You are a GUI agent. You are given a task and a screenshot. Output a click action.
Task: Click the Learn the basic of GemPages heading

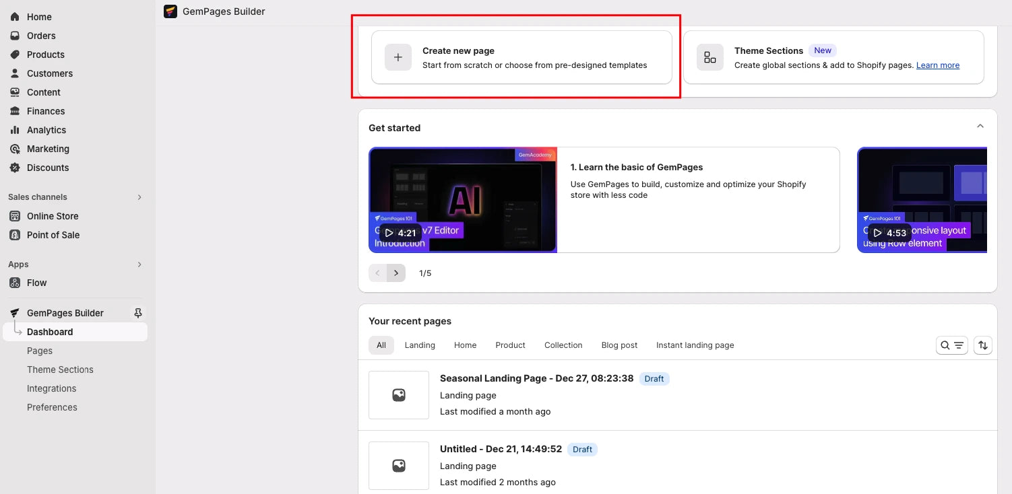[637, 167]
